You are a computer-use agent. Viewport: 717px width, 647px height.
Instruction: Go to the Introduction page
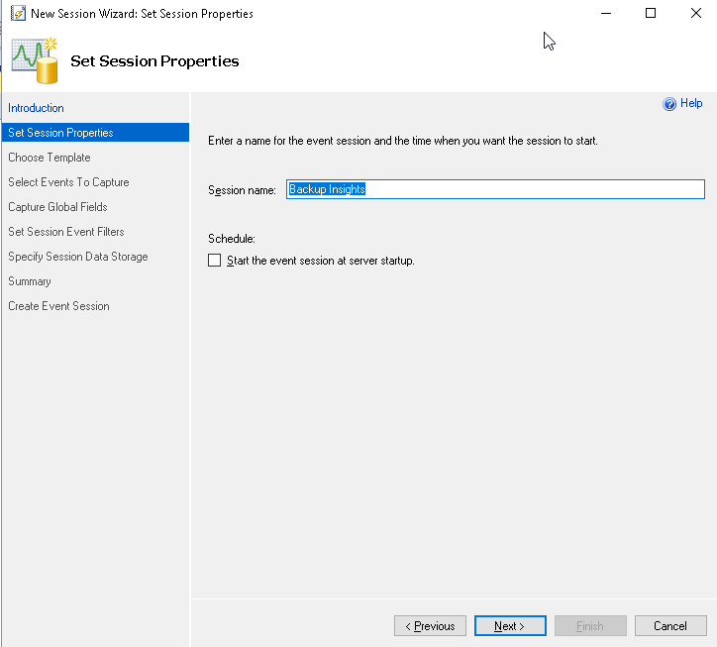coord(36,108)
